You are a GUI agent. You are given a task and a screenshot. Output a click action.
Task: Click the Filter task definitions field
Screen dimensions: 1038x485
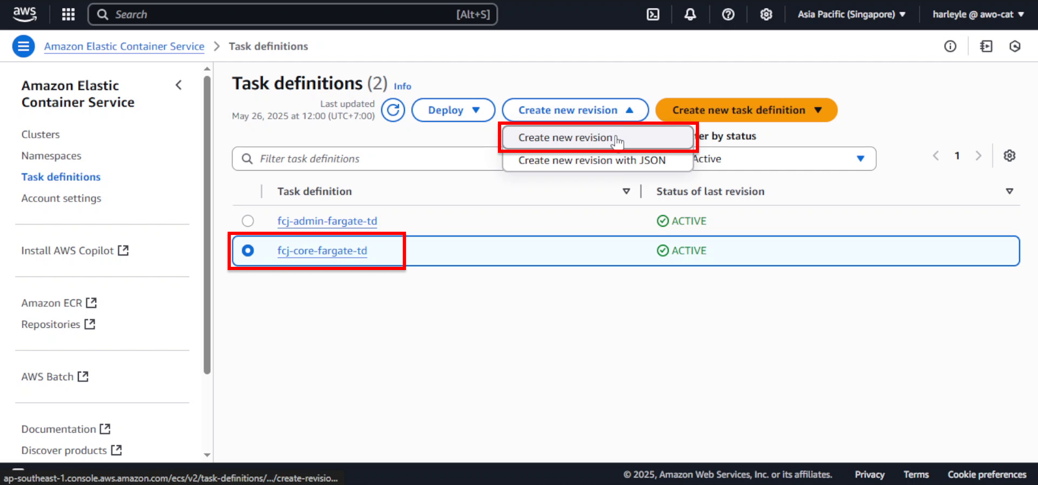[x=368, y=159]
